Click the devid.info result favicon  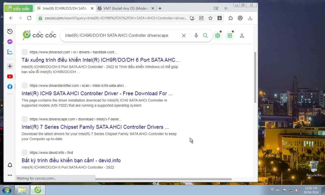(25, 153)
